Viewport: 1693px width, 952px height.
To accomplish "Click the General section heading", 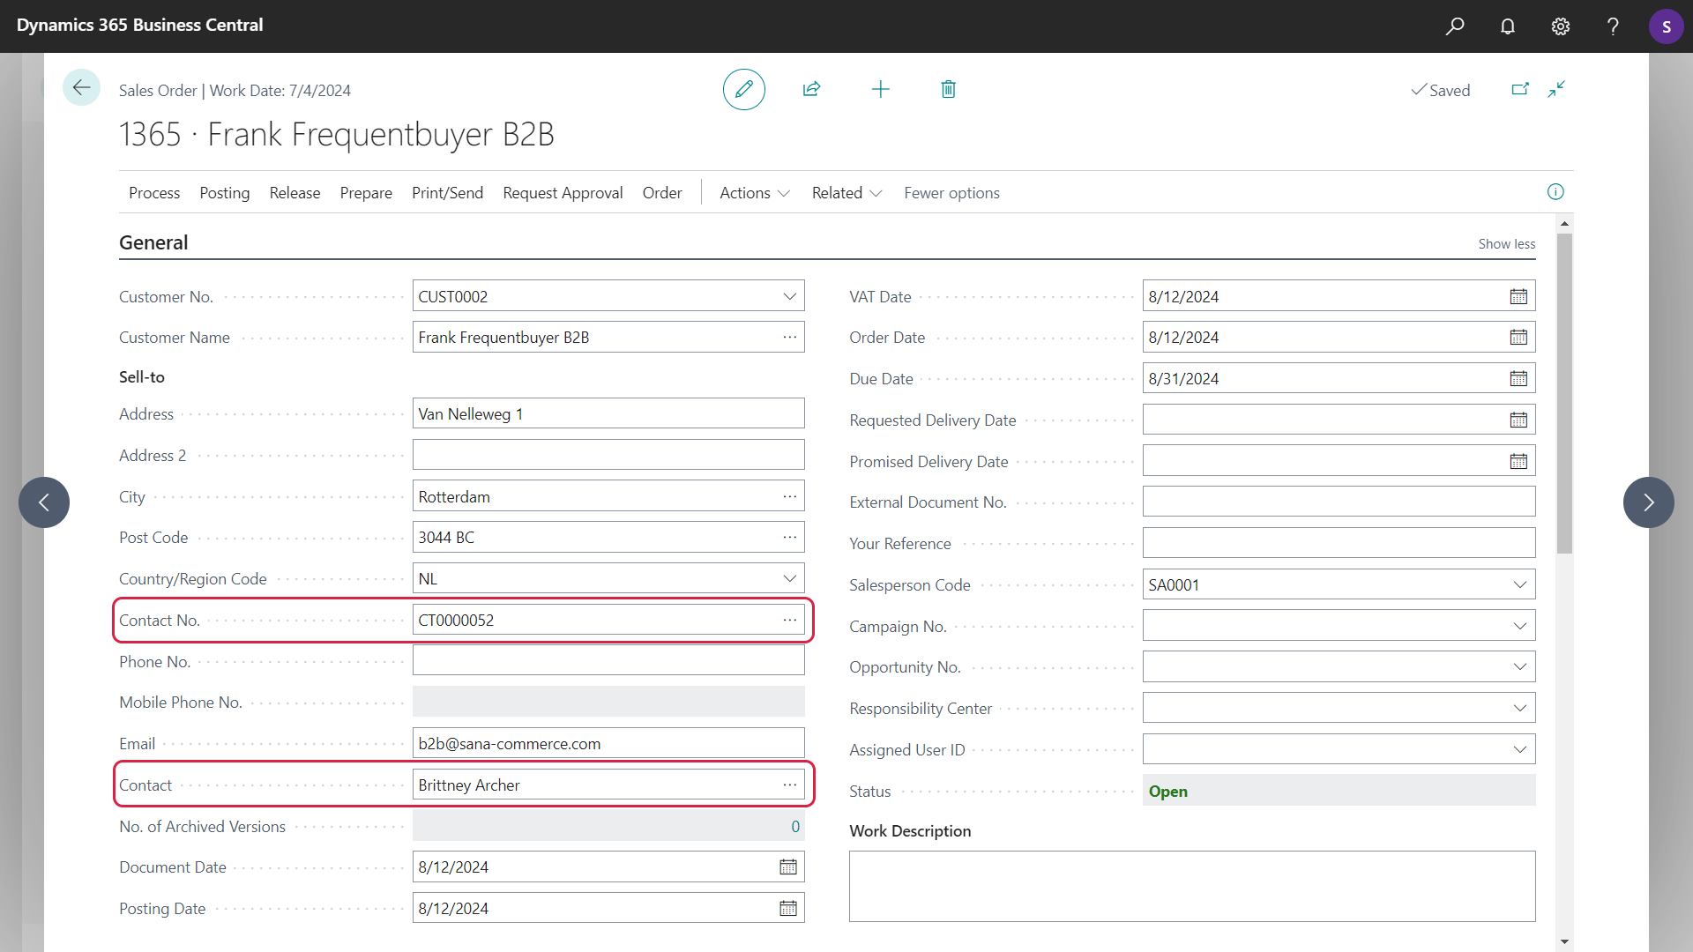I will click(x=153, y=243).
